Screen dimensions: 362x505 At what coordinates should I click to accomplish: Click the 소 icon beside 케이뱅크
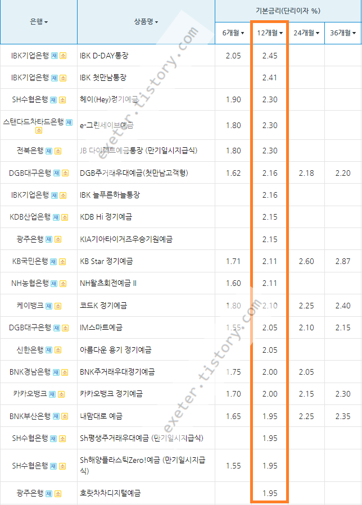pyautogui.click(x=58, y=306)
